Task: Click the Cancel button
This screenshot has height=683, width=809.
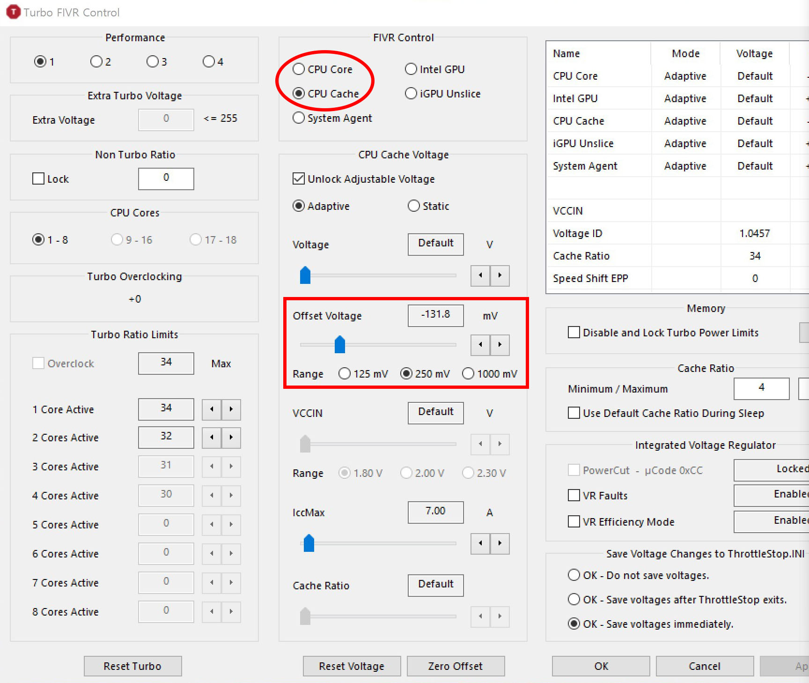Action: pyautogui.click(x=705, y=666)
